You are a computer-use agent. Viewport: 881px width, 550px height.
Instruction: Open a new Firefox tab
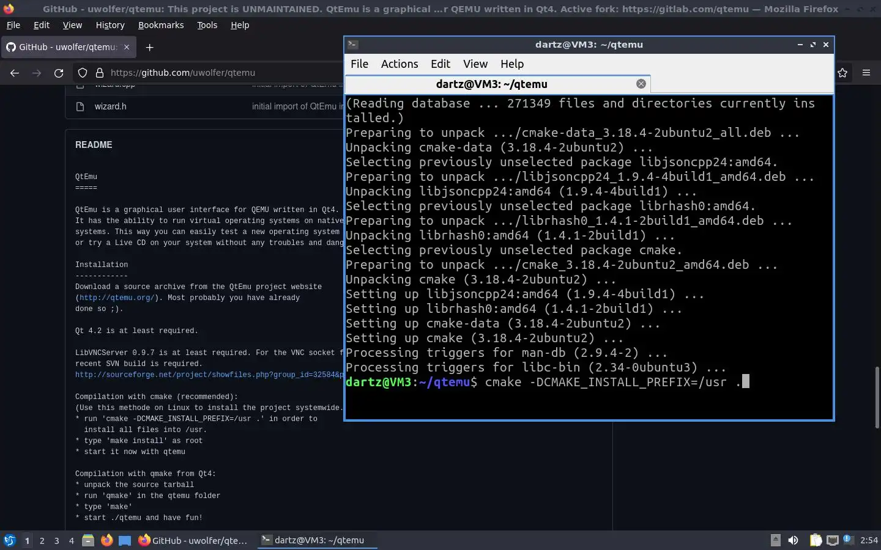(149, 47)
